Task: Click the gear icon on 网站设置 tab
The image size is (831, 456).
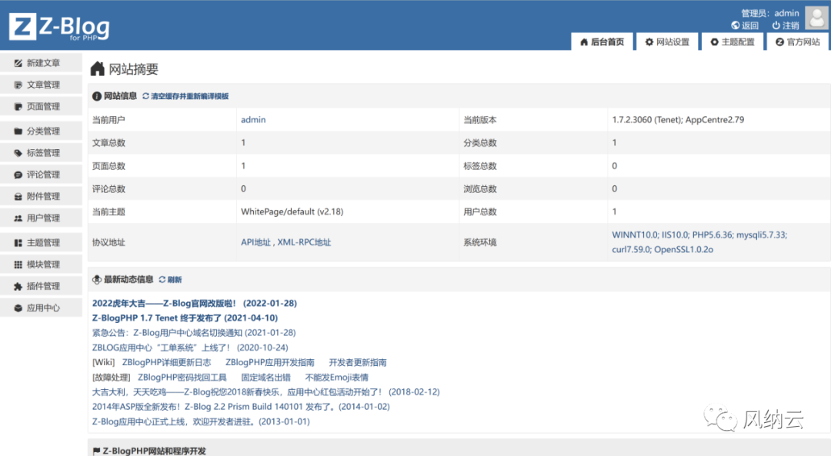Action: click(x=649, y=42)
